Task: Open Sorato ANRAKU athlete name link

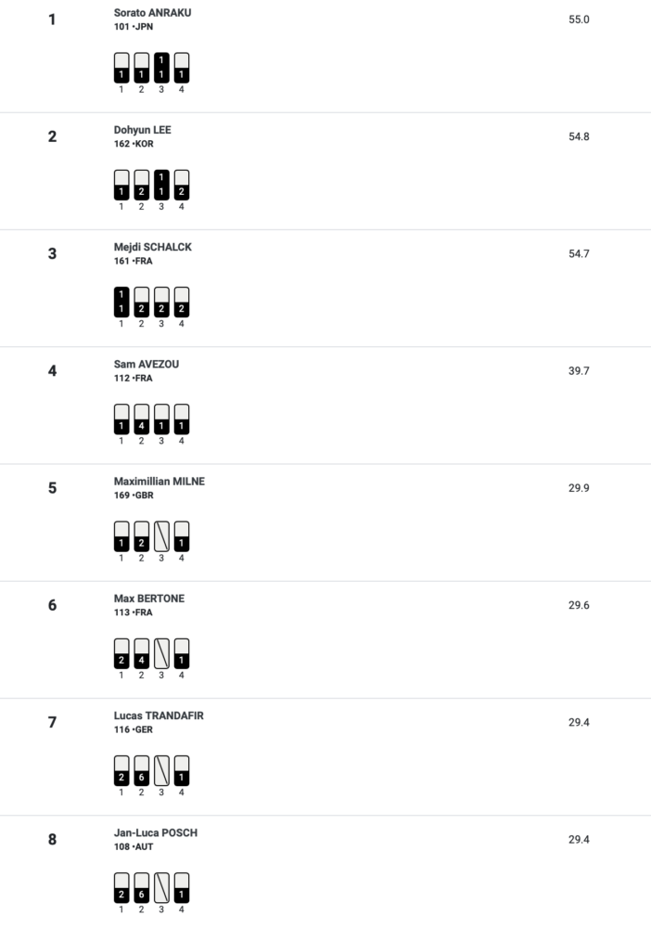Action: click(153, 12)
